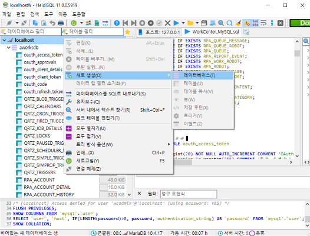Click the 정규 표현식 filter input
Image resolution: width=310 pixels, height=236 pixels.
(189, 194)
